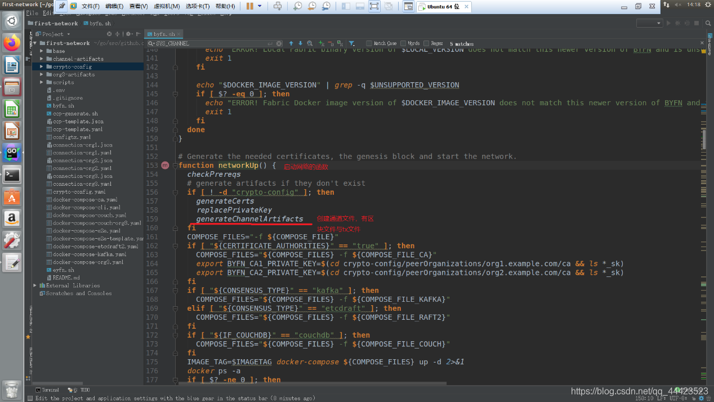Click in the SYS_CHANNEL search field
This screenshot has height=402, width=714.
pyautogui.click(x=214, y=43)
